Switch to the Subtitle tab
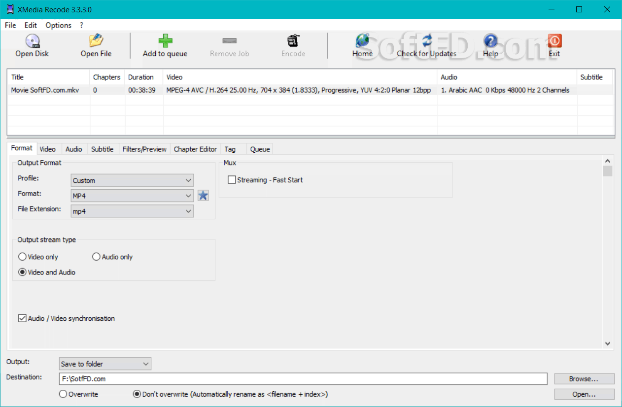This screenshot has width=622, height=407. click(x=103, y=149)
